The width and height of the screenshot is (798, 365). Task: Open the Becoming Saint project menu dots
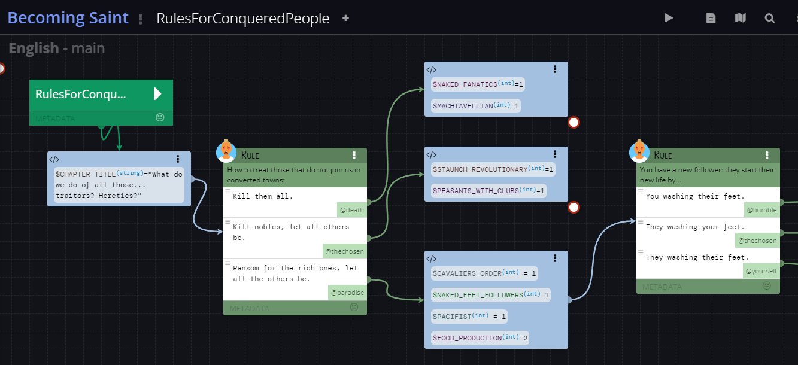click(x=141, y=19)
